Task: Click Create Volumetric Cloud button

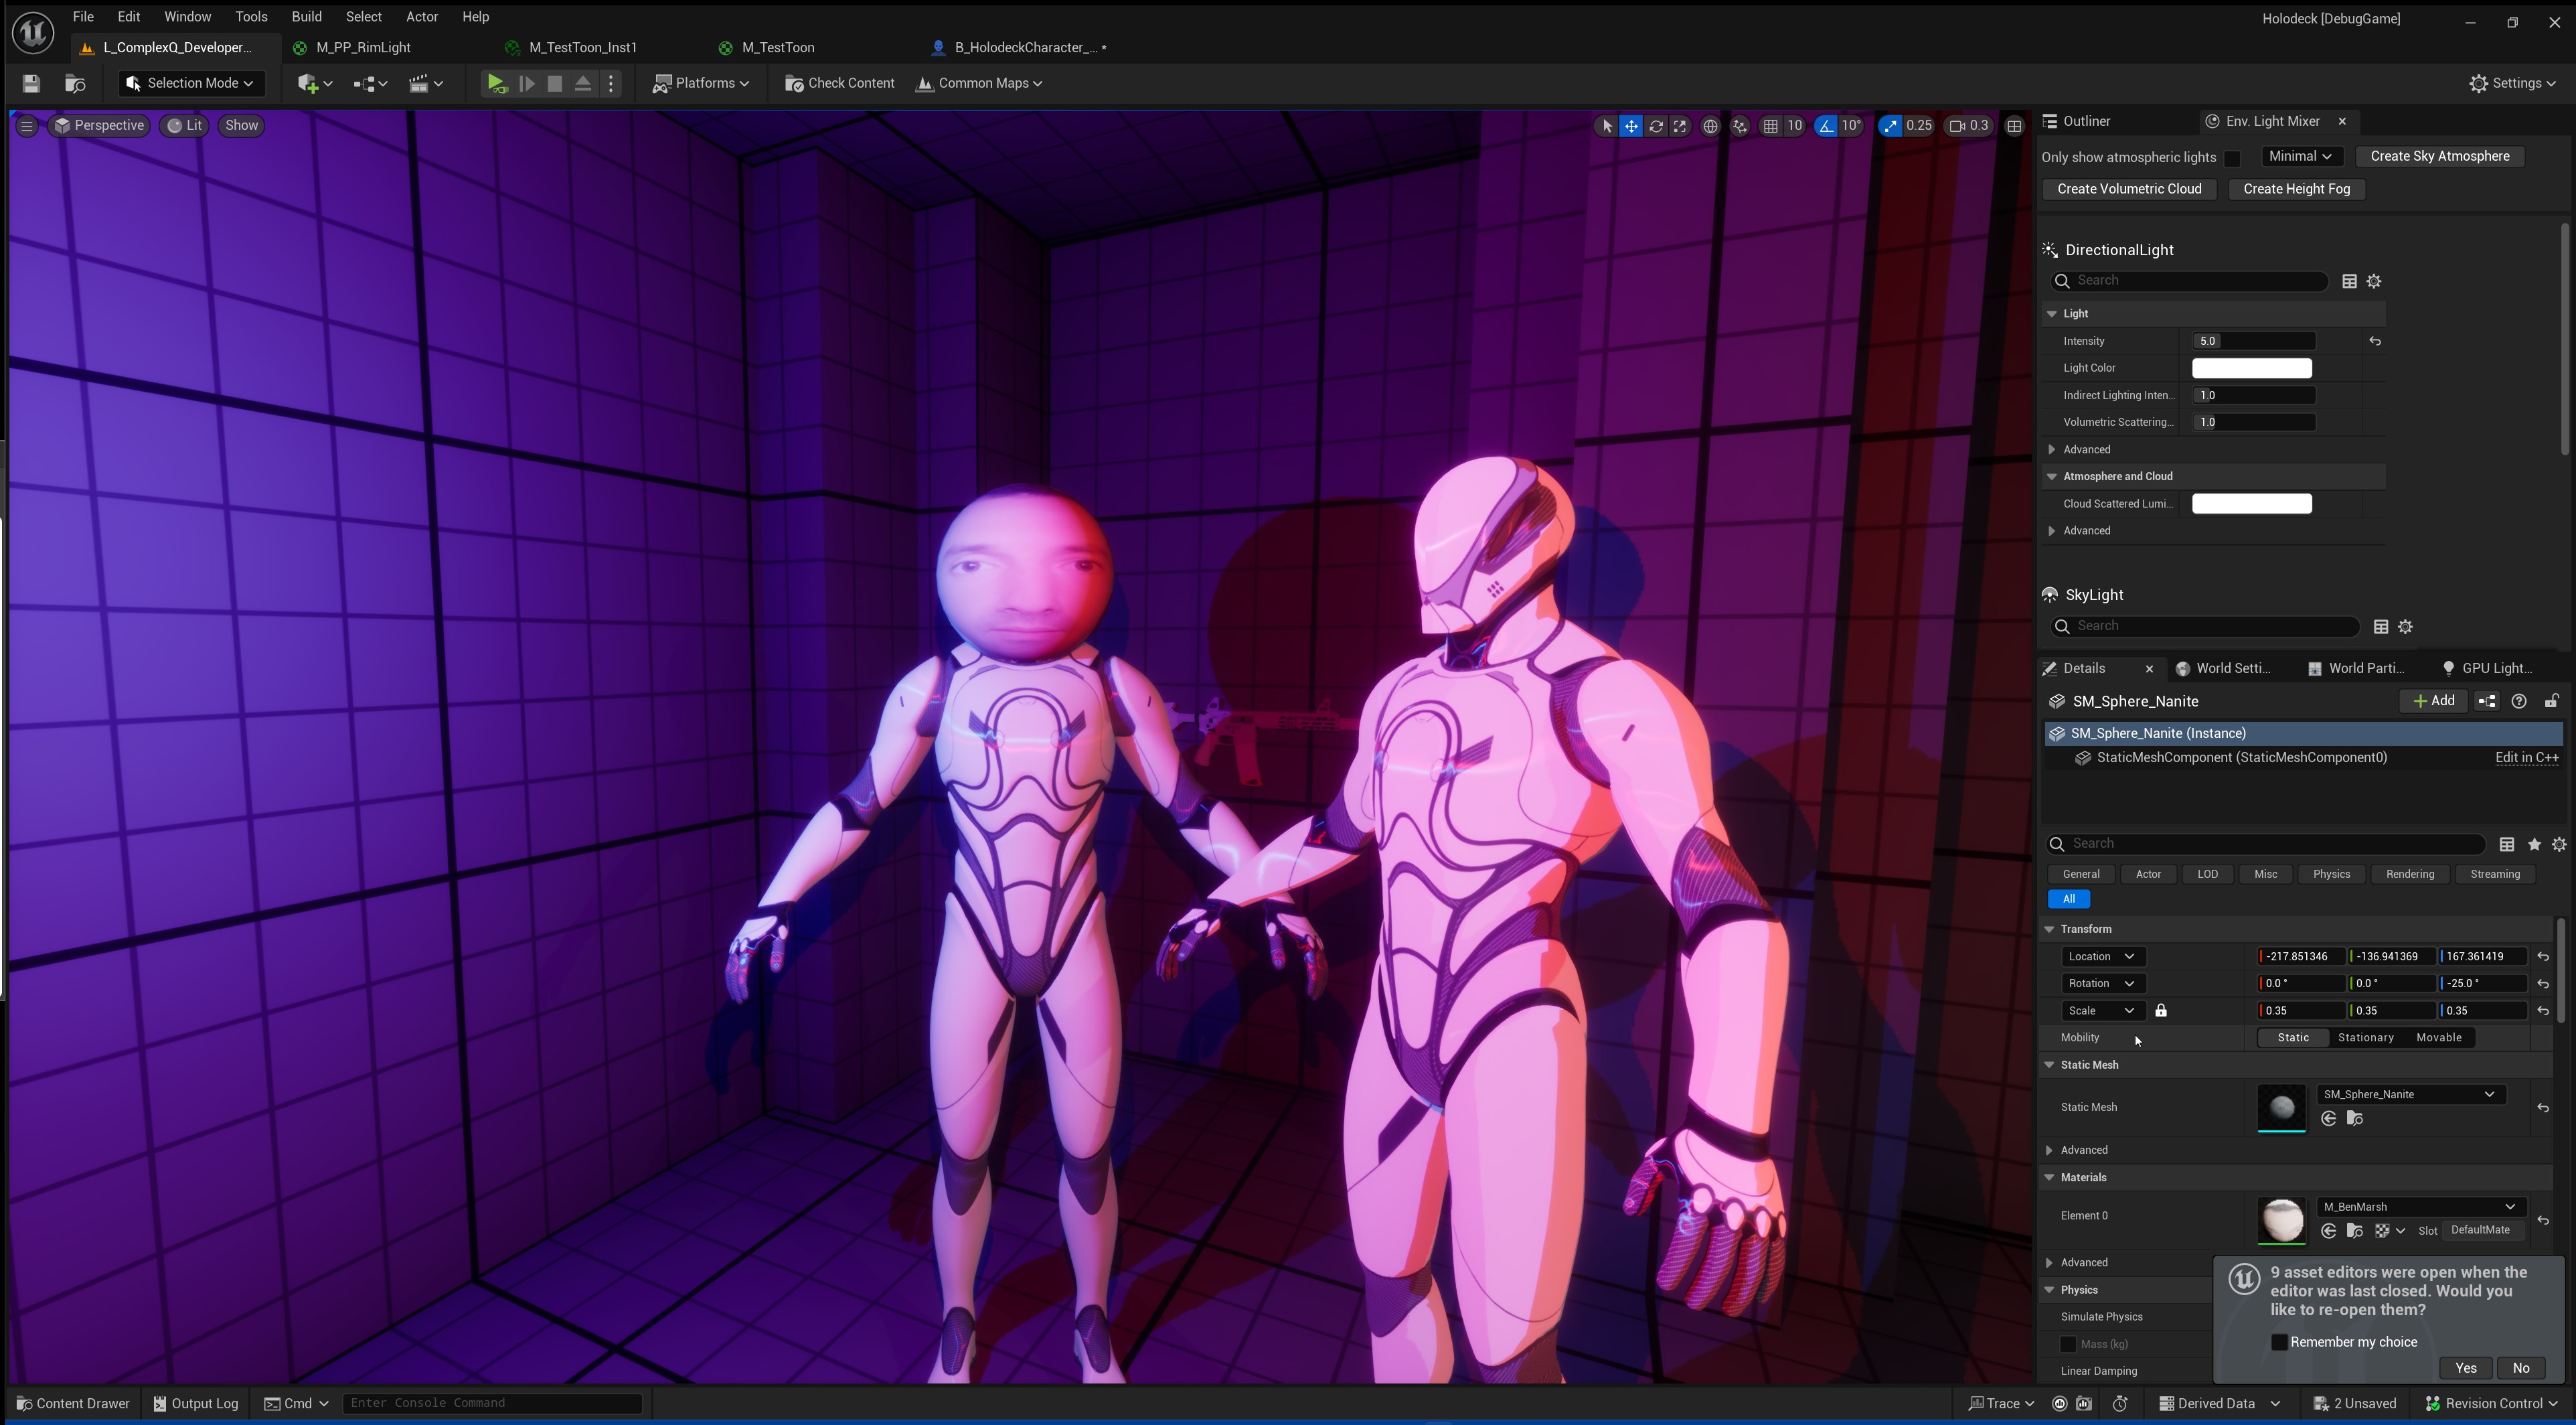Action: pyautogui.click(x=2129, y=190)
